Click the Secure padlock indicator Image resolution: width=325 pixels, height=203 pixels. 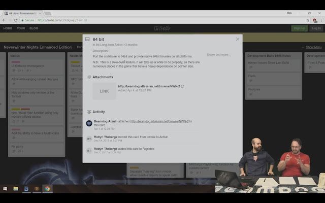(x=27, y=20)
